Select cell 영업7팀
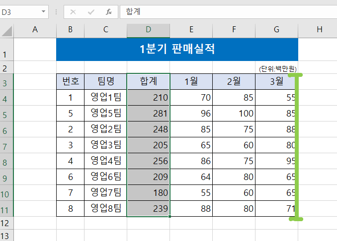The width and height of the screenshot is (337, 241). click(105, 192)
